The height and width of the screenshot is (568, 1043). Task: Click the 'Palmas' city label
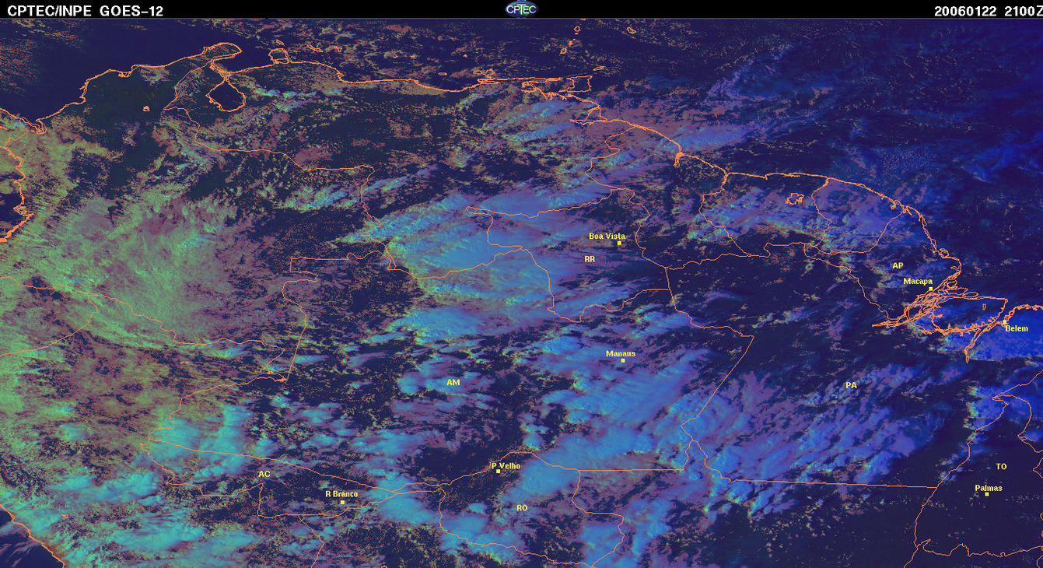point(989,488)
